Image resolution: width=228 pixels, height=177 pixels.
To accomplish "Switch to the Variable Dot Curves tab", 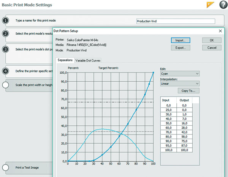I will tap(88, 61).
